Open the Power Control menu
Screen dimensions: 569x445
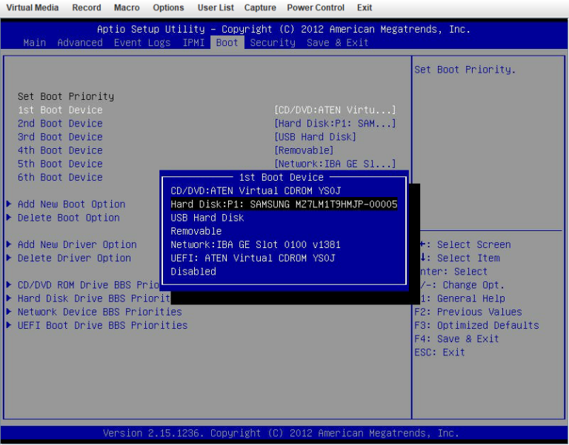(316, 7)
